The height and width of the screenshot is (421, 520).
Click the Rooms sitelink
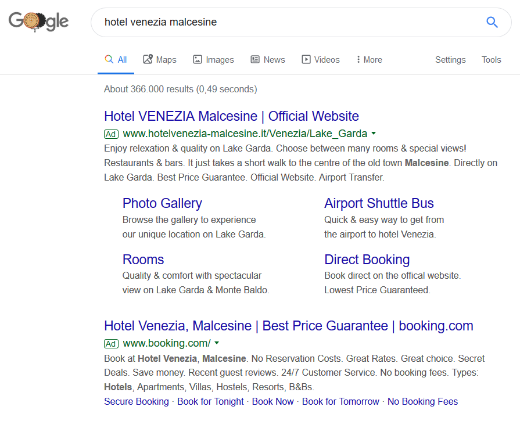tap(143, 260)
